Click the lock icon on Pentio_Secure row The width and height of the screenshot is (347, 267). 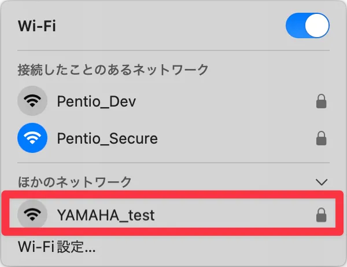point(321,138)
